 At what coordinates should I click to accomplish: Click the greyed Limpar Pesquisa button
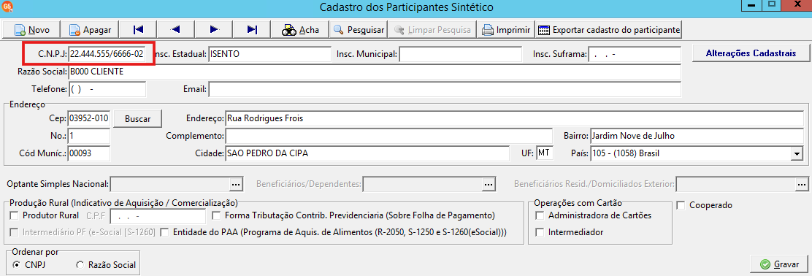[432, 29]
